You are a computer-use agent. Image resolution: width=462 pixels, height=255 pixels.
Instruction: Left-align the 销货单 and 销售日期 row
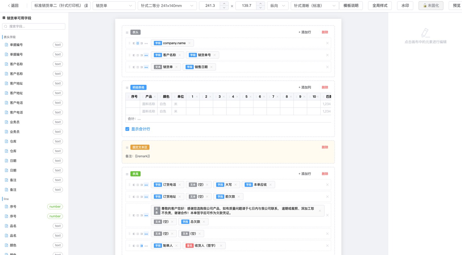[x=134, y=67]
